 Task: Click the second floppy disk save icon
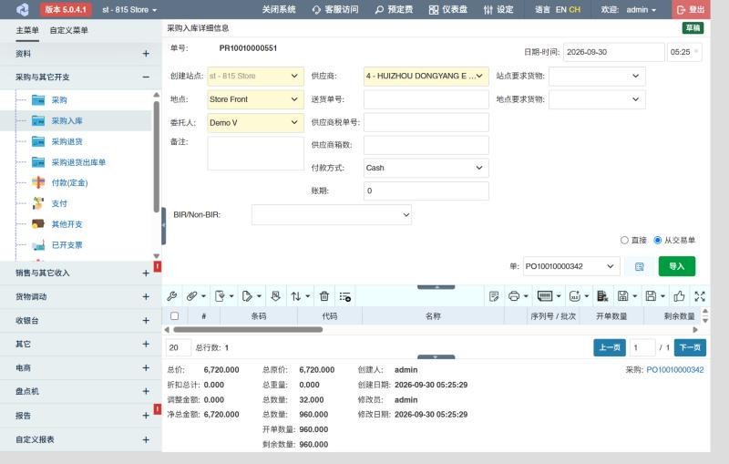pos(651,296)
